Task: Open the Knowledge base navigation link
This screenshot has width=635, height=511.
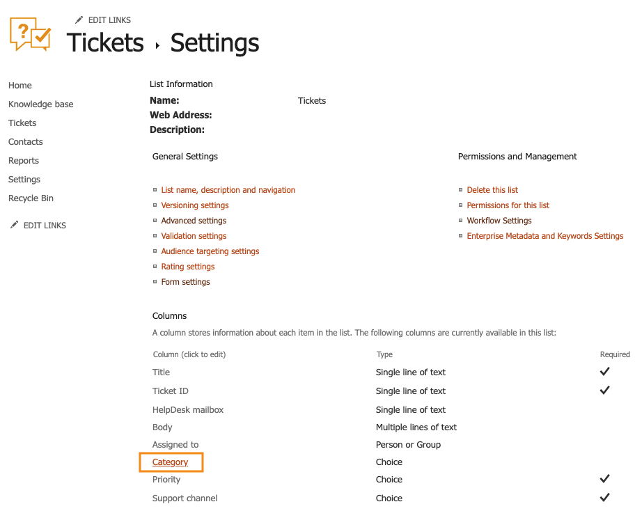Action: [x=40, y=104]
